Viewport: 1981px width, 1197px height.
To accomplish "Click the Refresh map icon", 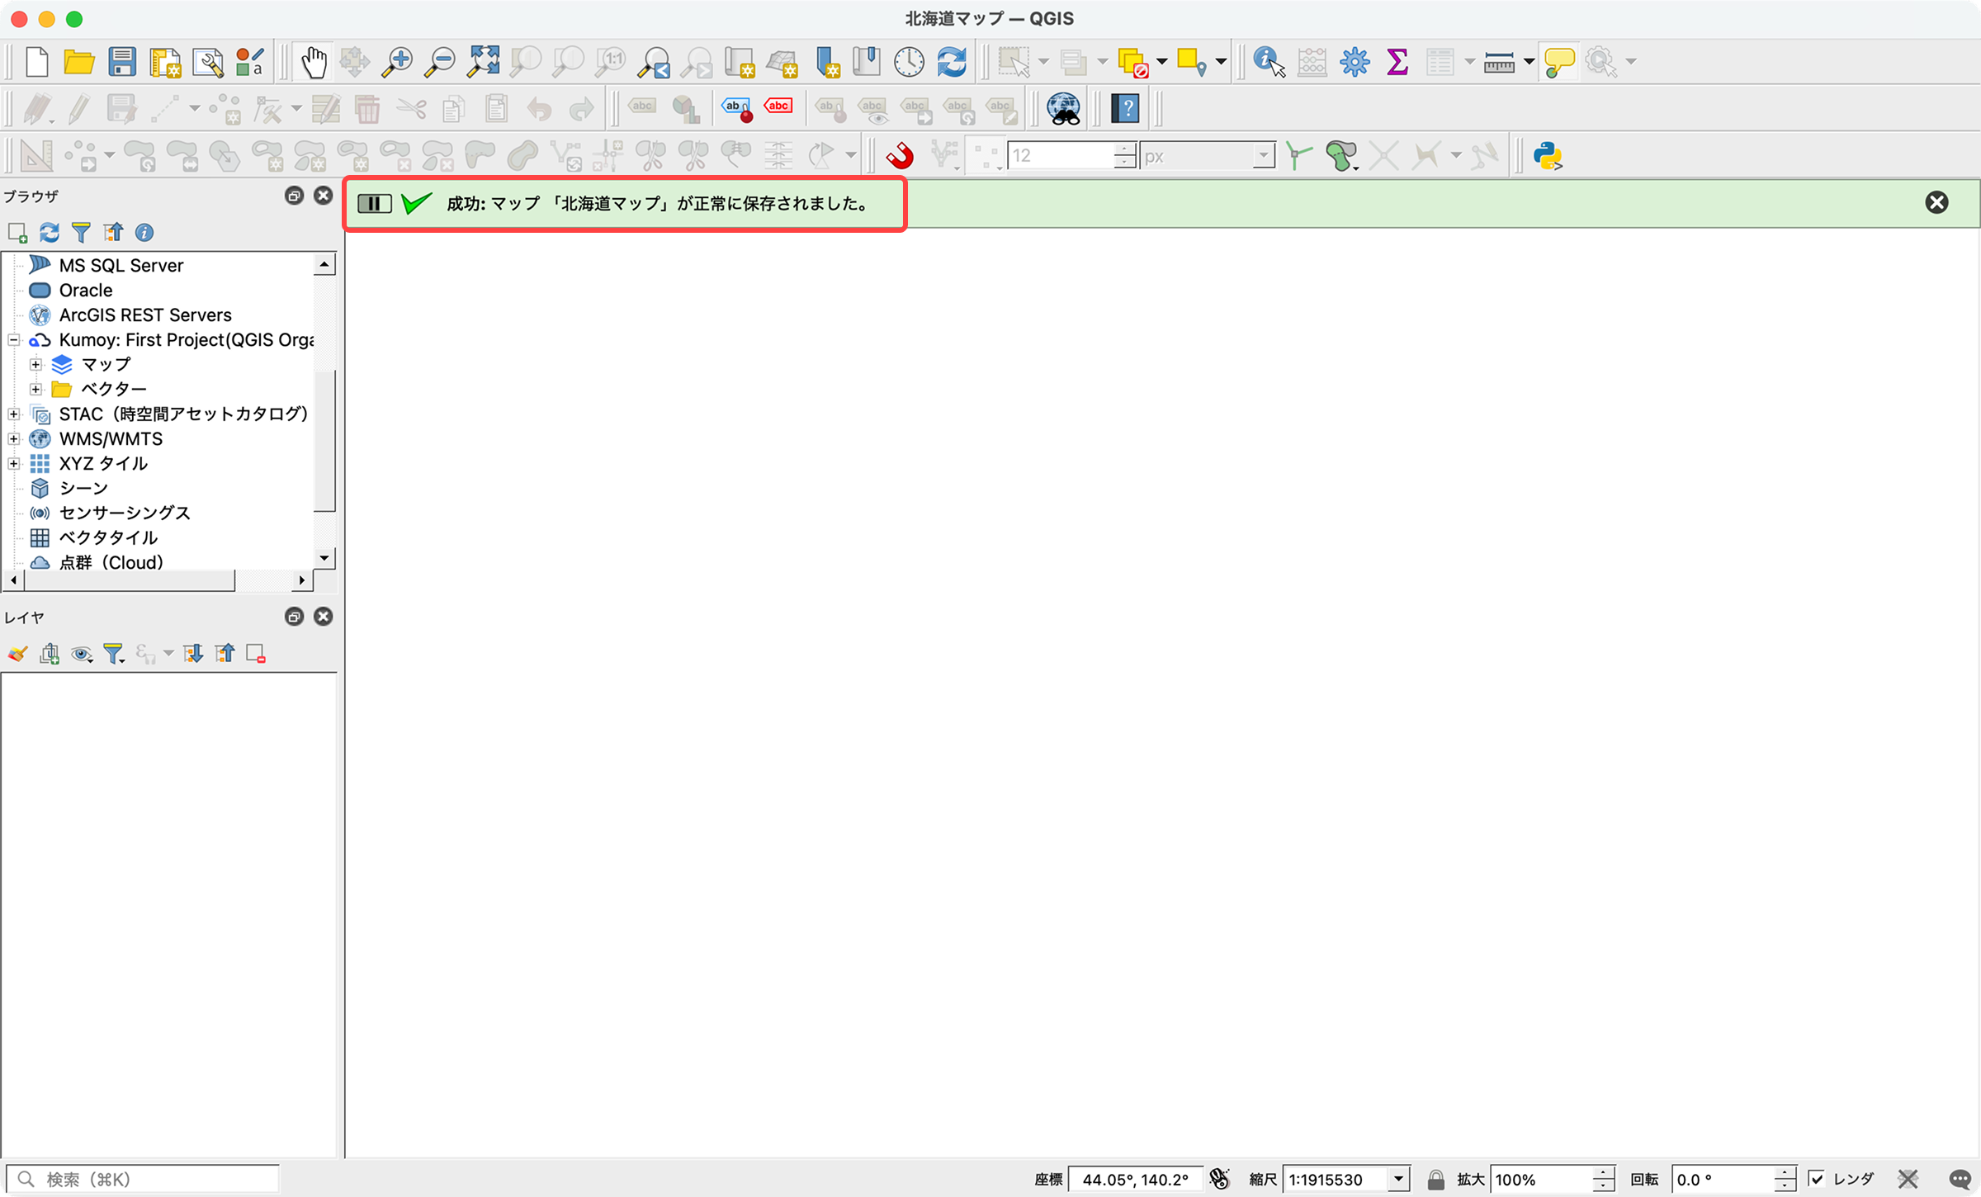I will click(x=952, y=62).
